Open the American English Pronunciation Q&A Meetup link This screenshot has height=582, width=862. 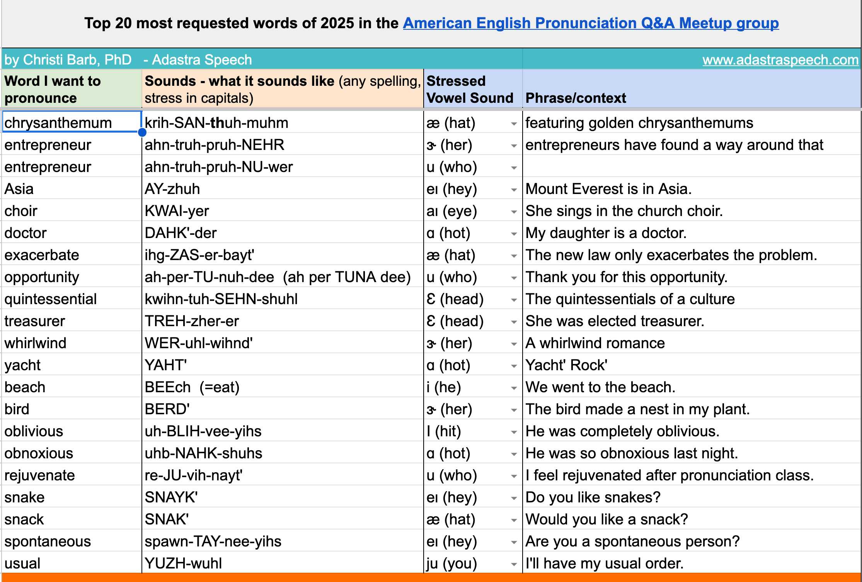click(x=590, y=23)
